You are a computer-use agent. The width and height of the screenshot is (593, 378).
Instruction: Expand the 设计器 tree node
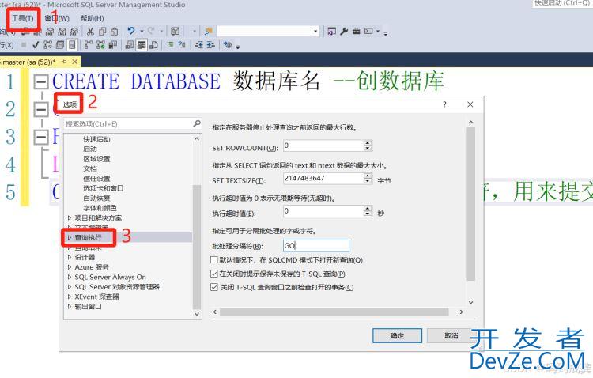point(70,257)
